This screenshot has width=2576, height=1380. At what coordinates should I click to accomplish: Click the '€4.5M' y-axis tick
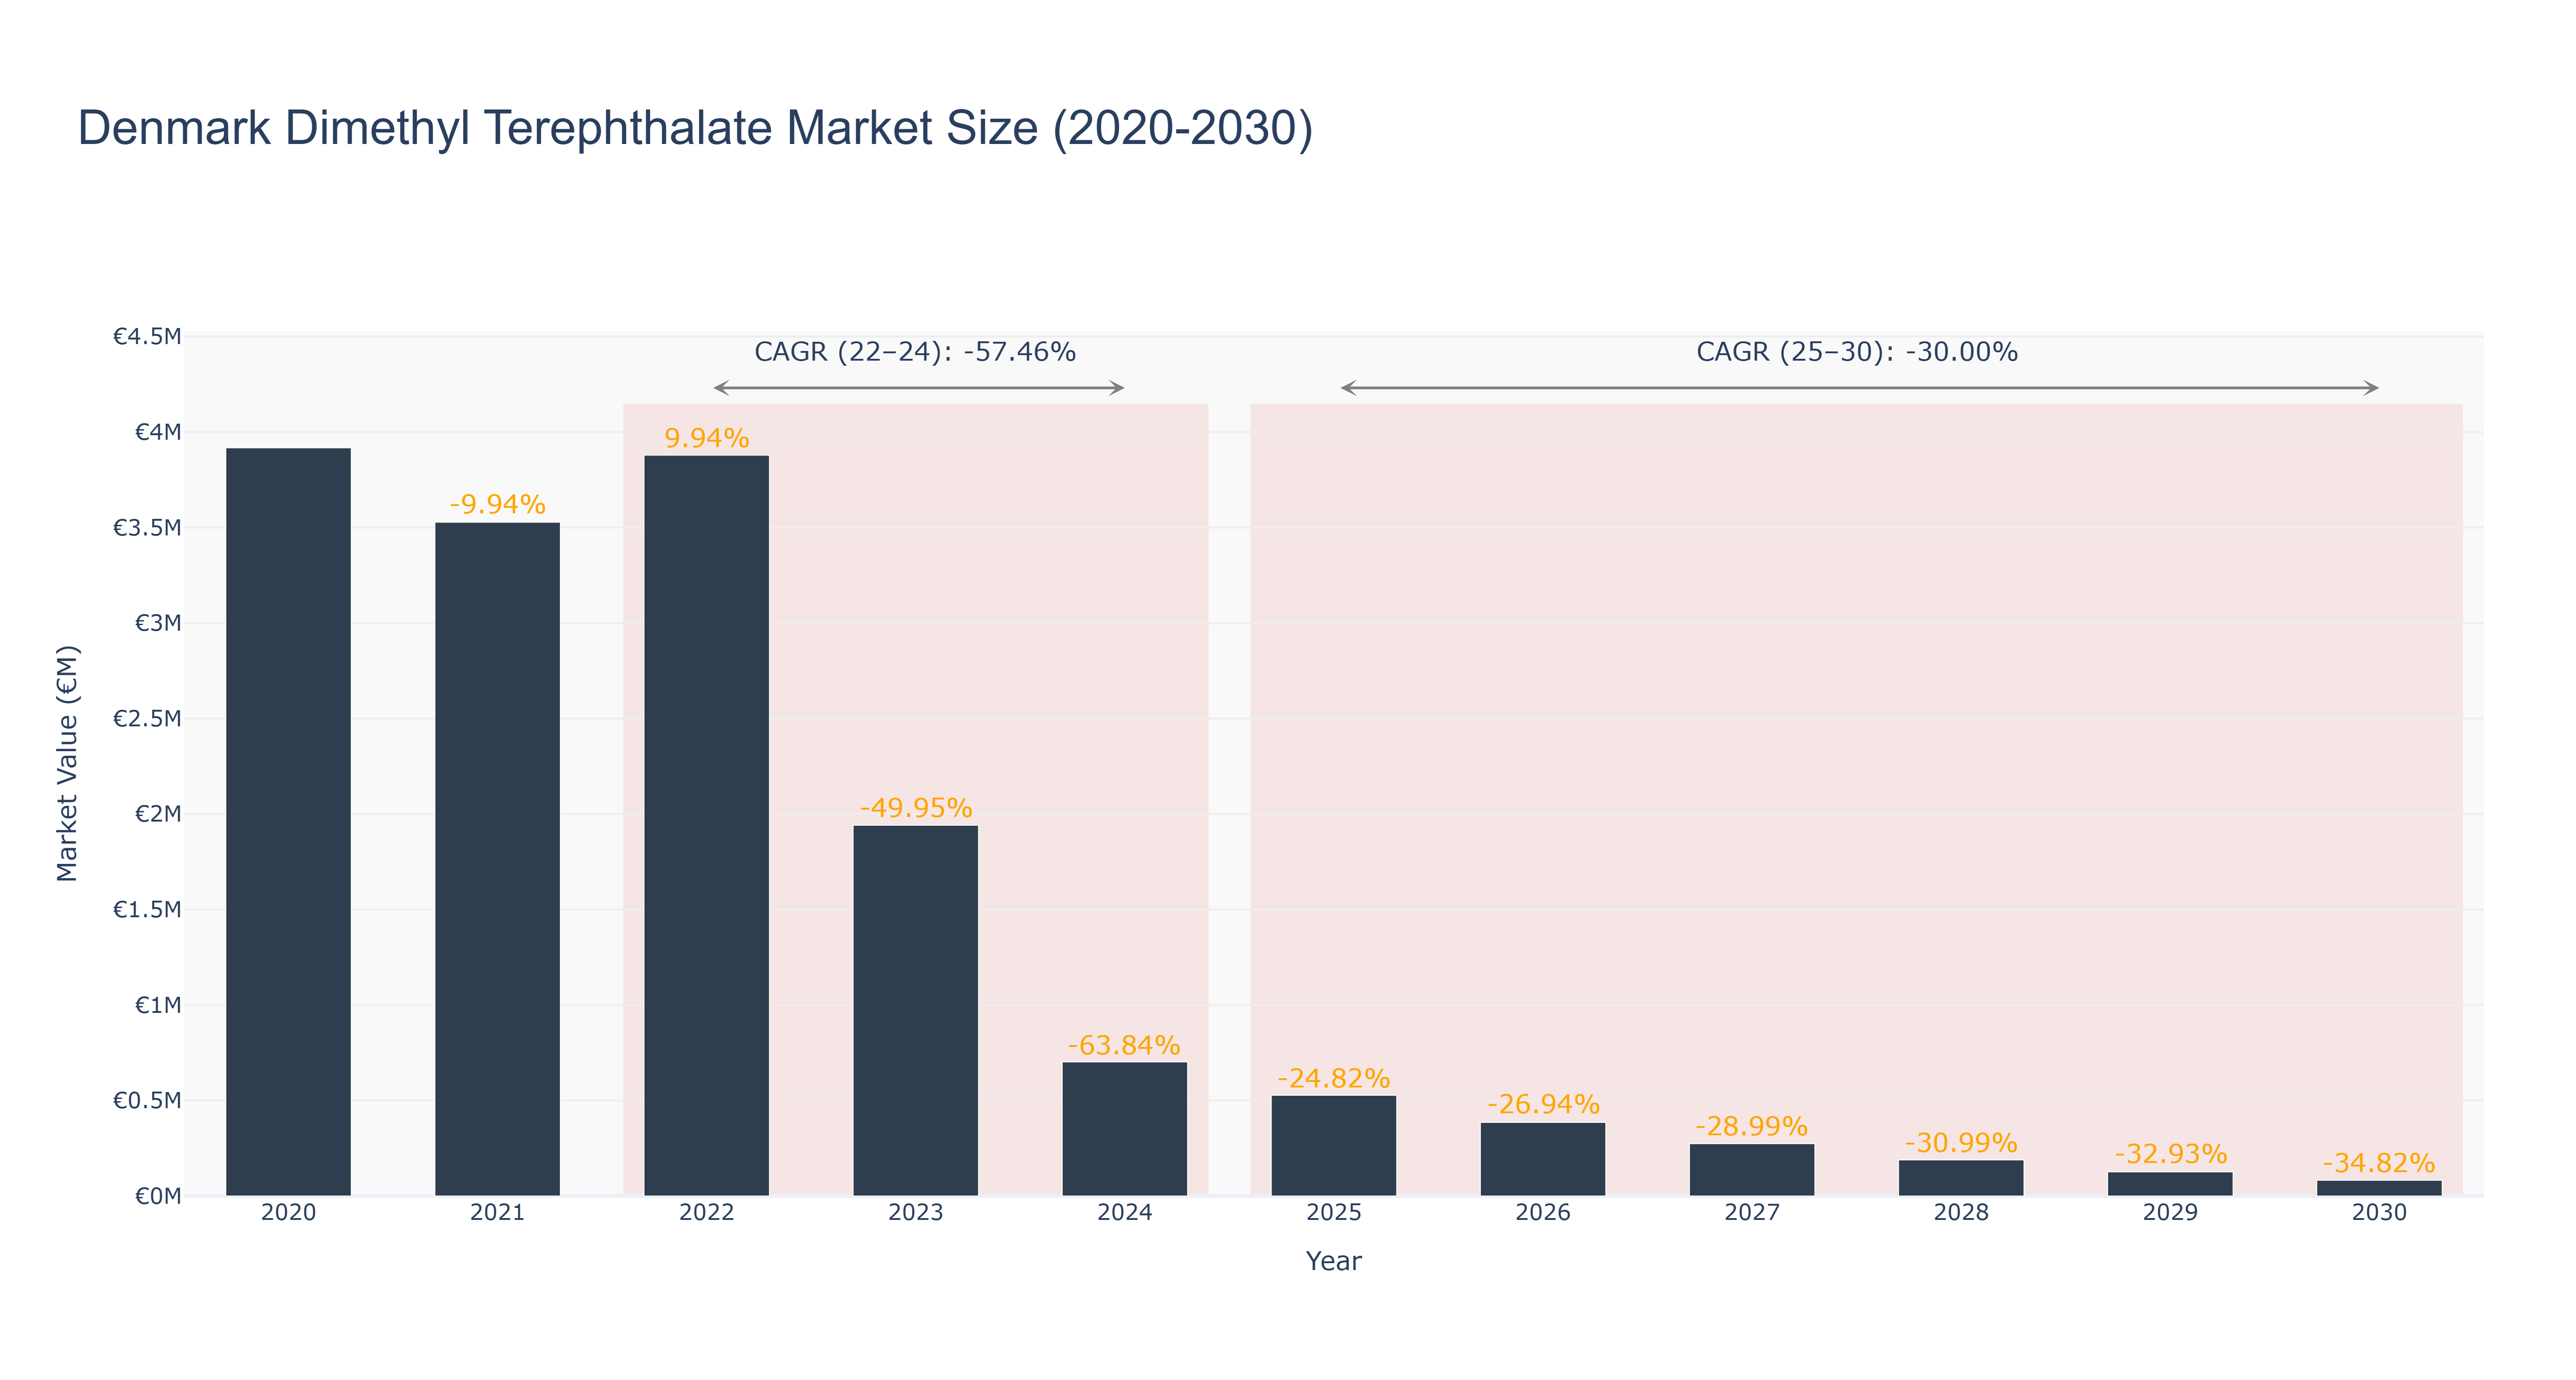(x=147, y=337)
